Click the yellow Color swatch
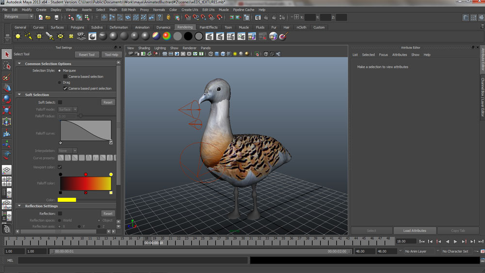The image size is (485, 273). point(67,200)
